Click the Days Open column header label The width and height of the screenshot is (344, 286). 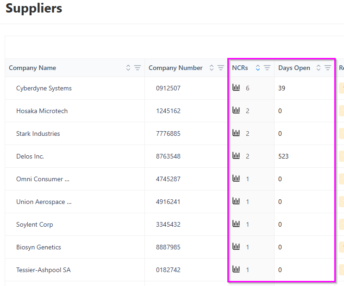pyautogui.click(x=294, y=68)
